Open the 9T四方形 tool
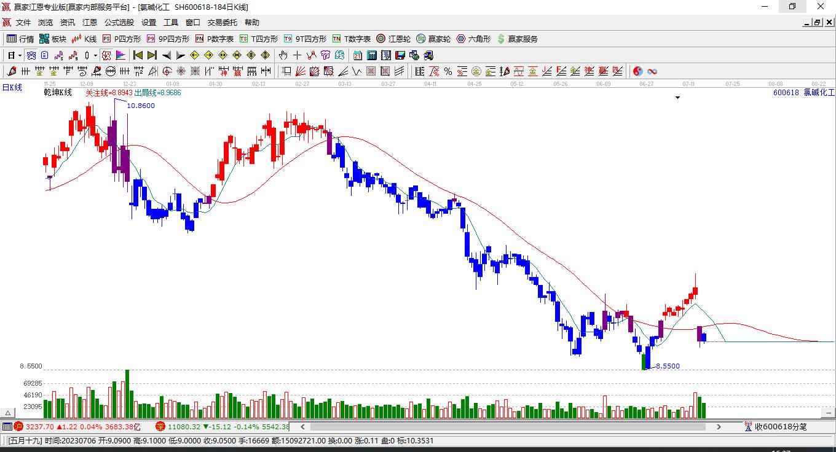 [304, 39]
